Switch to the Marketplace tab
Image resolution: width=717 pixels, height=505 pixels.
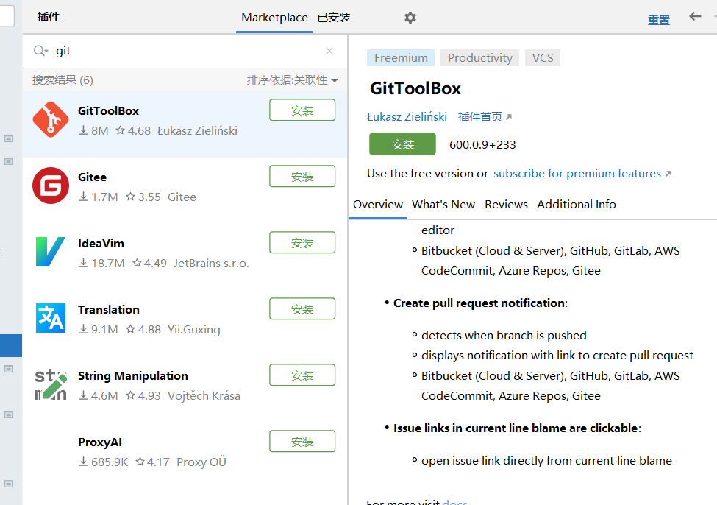(274, 18)
